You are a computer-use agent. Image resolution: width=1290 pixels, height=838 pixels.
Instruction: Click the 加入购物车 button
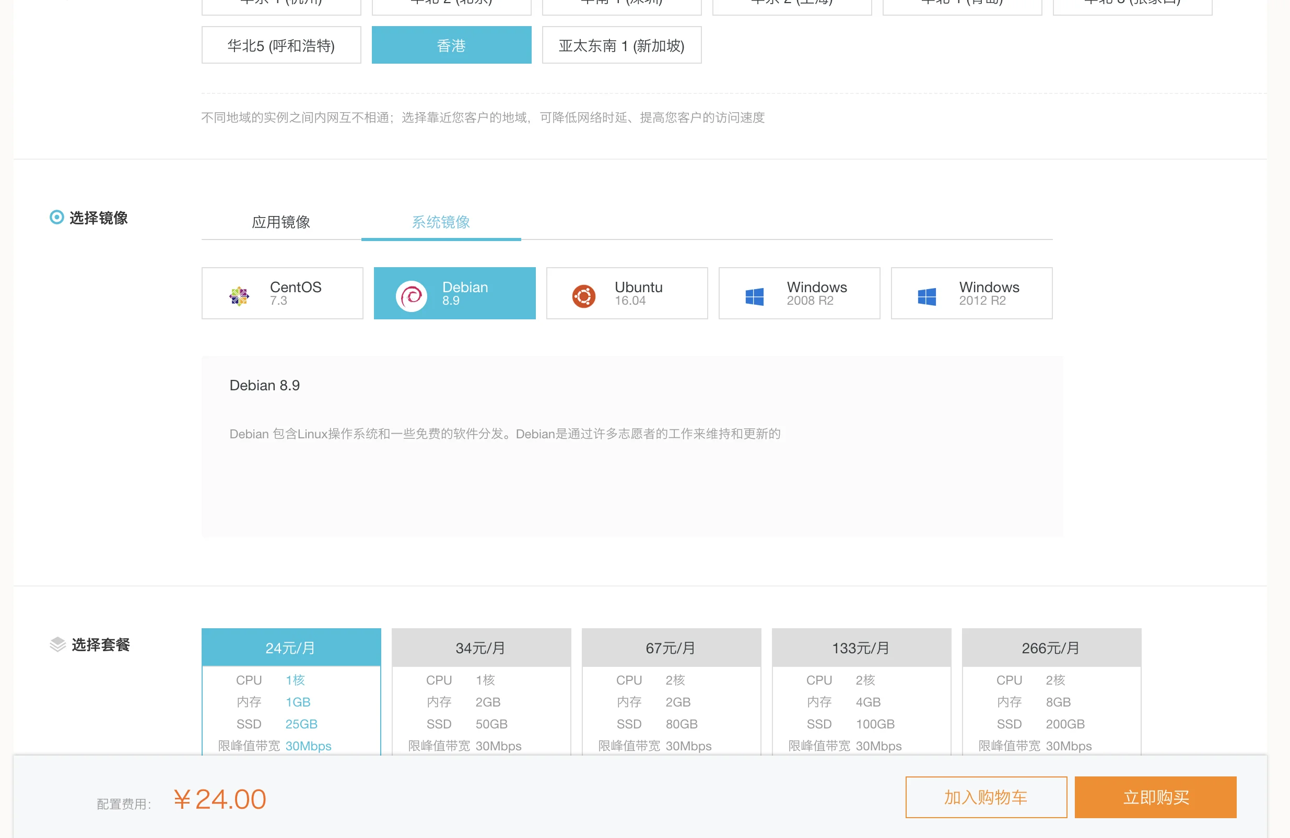[x=986, y=797]
